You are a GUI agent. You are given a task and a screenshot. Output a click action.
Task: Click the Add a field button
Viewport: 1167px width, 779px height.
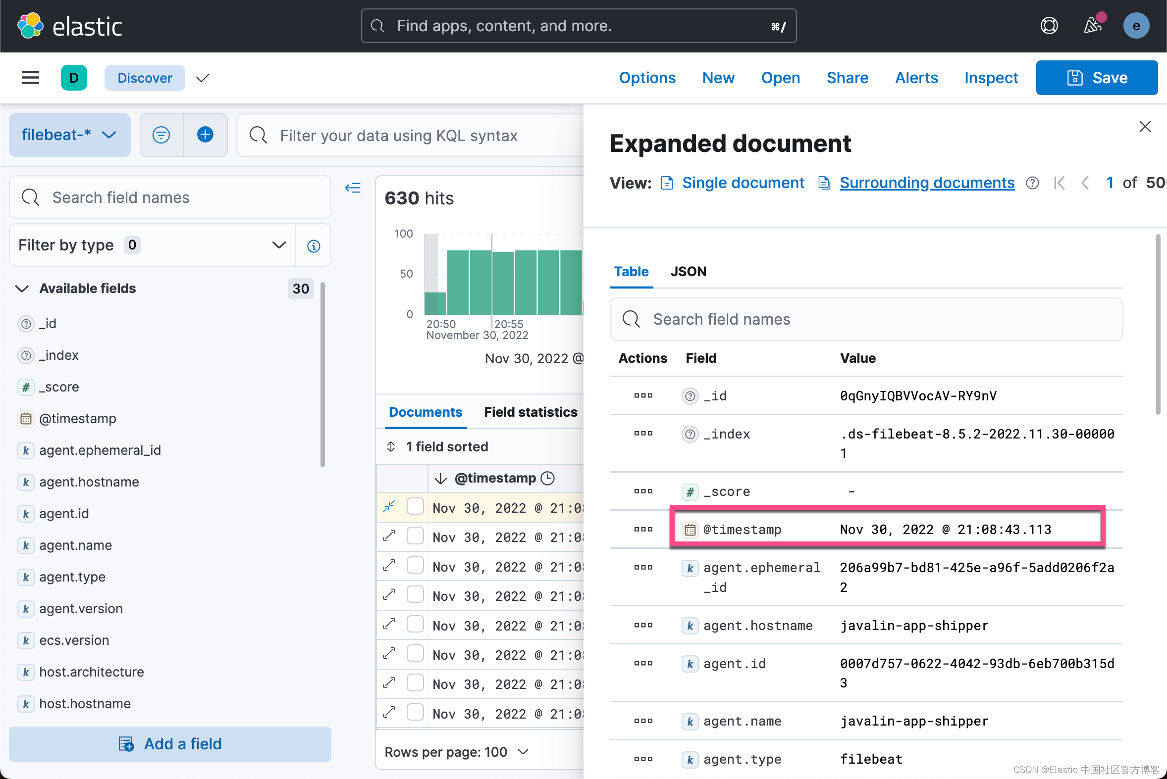tap(170, 744)
